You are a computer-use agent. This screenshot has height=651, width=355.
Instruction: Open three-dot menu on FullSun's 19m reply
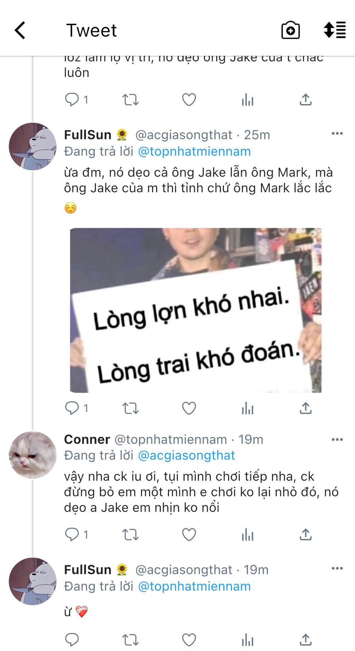pos(337,568)
